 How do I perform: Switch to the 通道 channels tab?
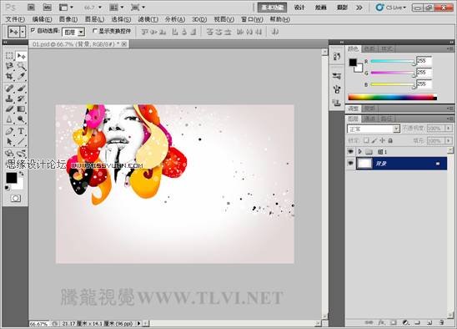coord(370,119)
